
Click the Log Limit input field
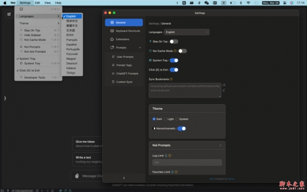[187, 162]
